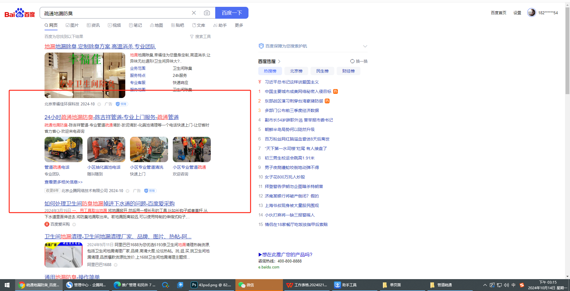570x291 pixels.
Task: Click the search input field
Action: pos(116,13)
